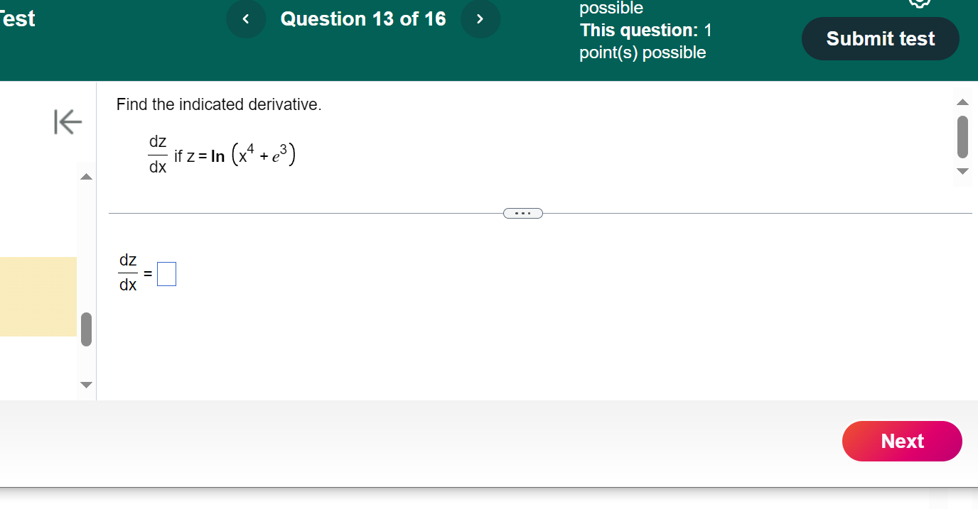Click the up triangle on the left panel scrollbar
Viewport: 978px width, 509px height.
tap(85, 176)
